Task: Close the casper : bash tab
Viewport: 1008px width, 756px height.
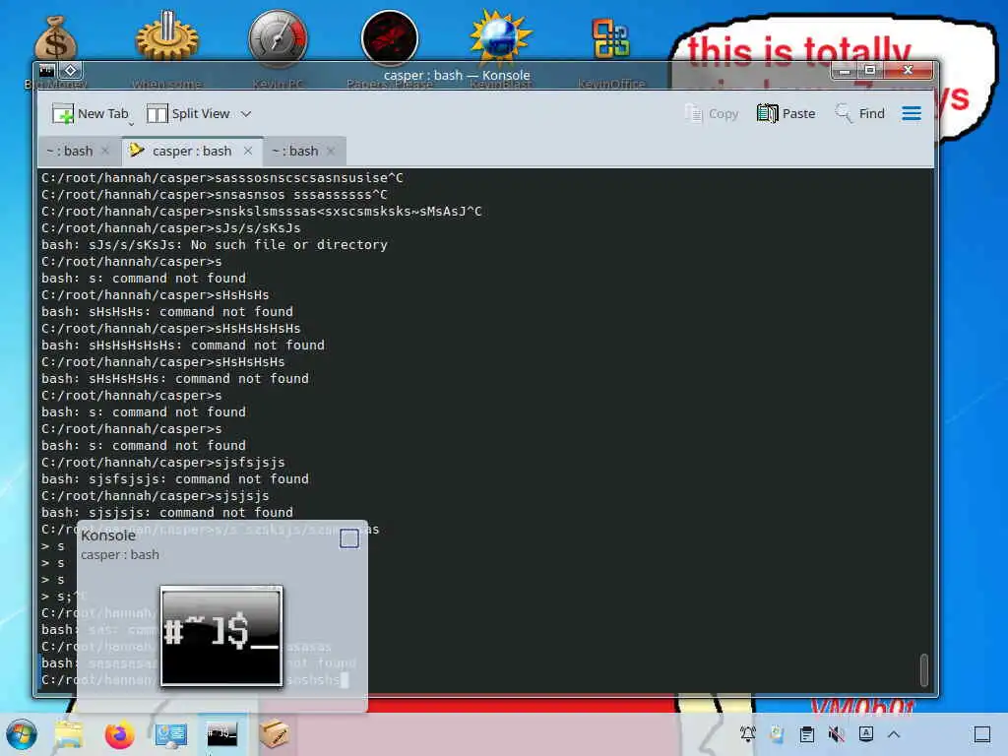Action: pos(247,151)
